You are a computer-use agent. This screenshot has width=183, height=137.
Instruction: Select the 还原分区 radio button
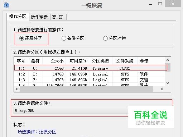pyautogui.click(x=30, y=38)
